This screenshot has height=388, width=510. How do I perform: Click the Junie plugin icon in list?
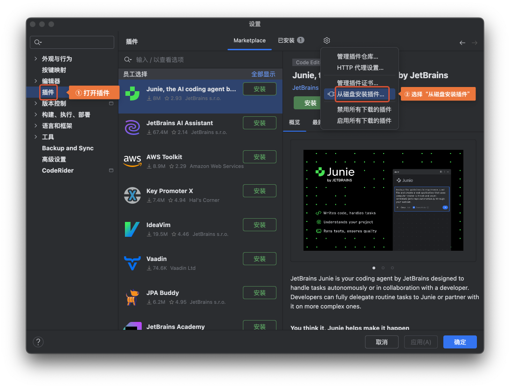[132, 94]
